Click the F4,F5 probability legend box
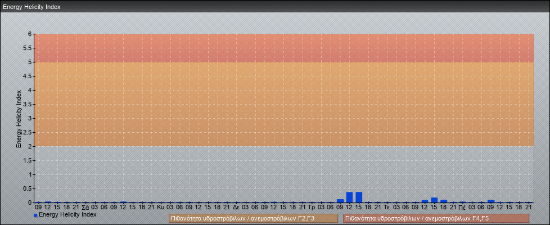The width and height of the screenshot is (550, 225). tap(436, 218)
